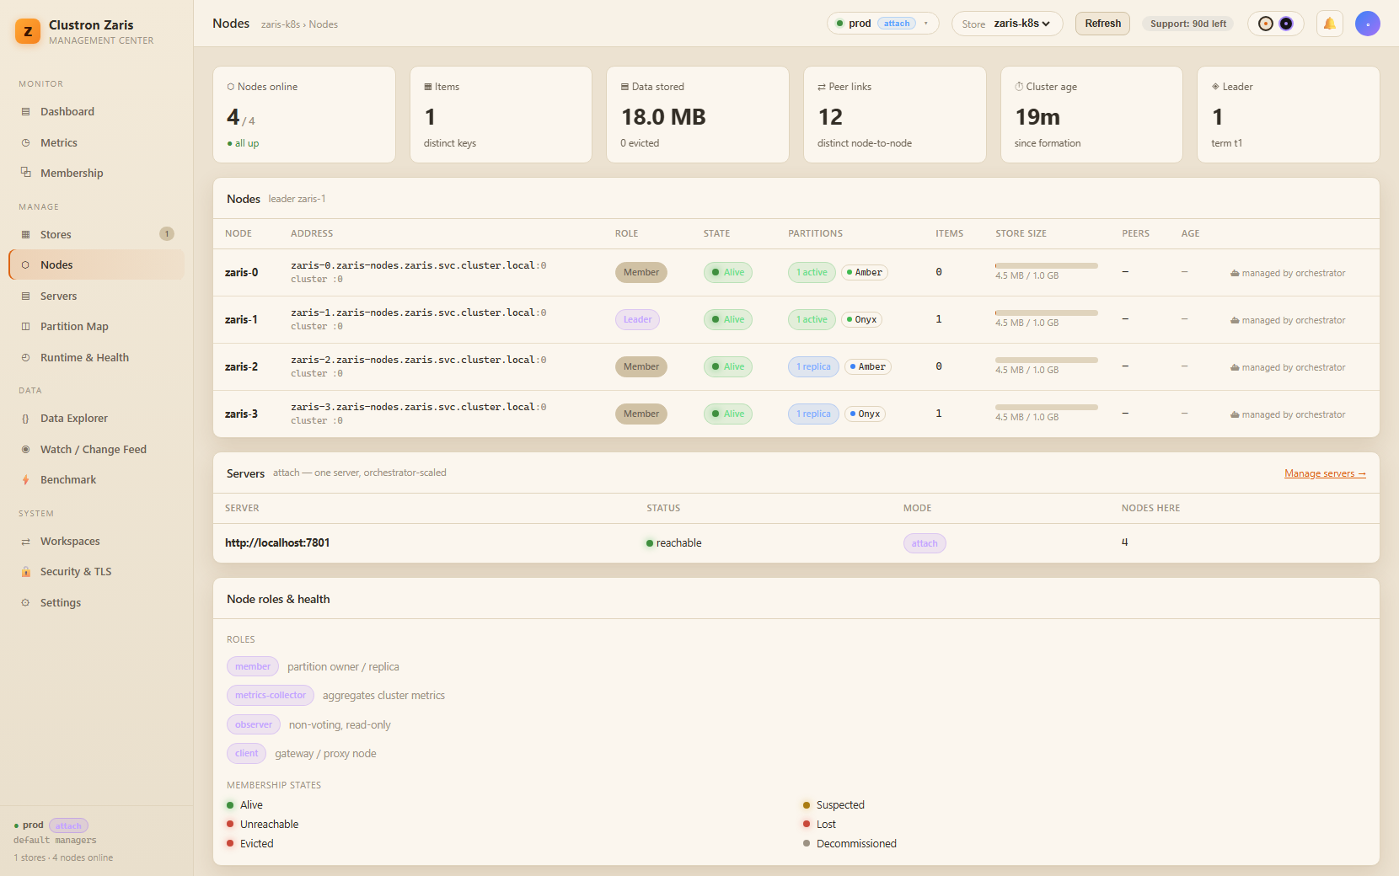The image size is (1399, 876).
Task: Click the zaris-2 address text
Action: coord(419,361)
